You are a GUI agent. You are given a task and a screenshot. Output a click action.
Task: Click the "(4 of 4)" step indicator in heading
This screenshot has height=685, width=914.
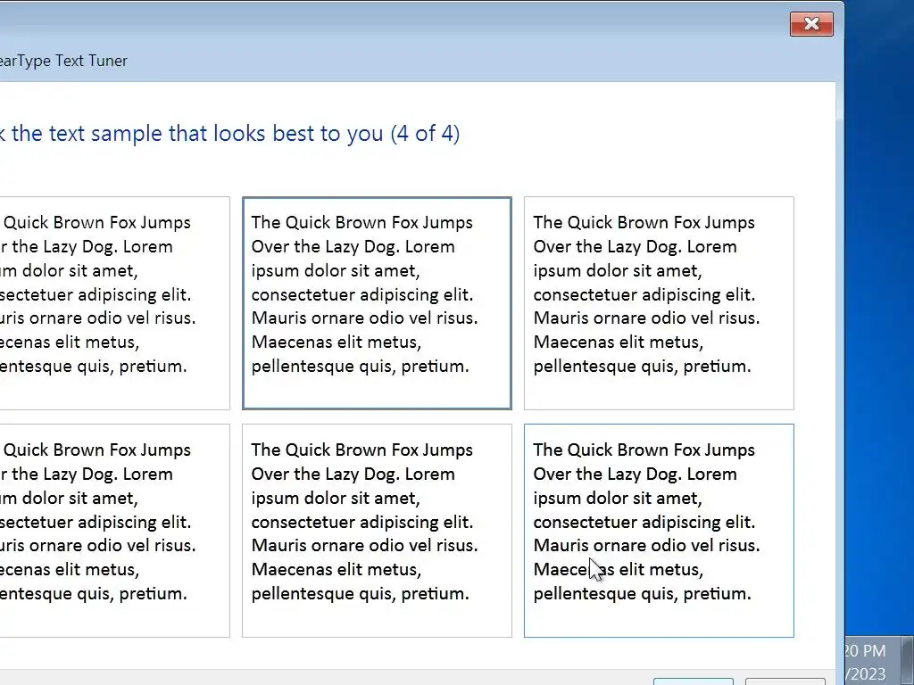[425, 134]
